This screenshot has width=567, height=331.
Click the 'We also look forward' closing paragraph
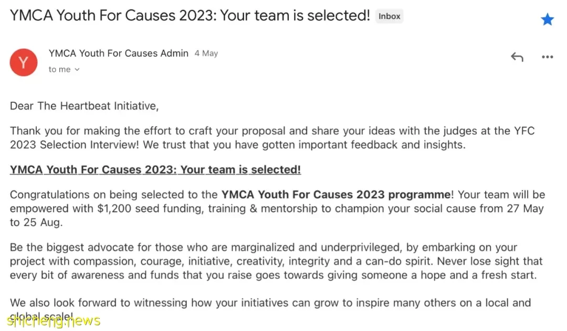(270, 309)
